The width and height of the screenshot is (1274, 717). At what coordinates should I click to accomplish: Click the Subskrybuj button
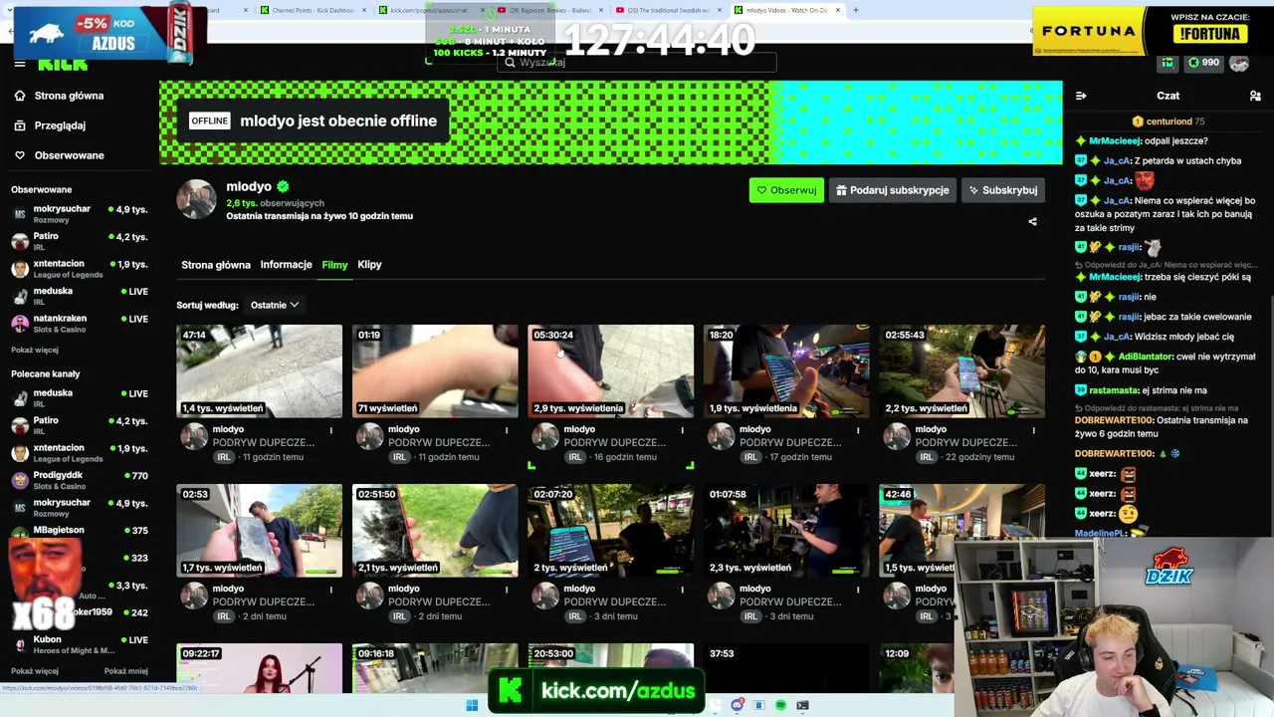coord(1003,190)
